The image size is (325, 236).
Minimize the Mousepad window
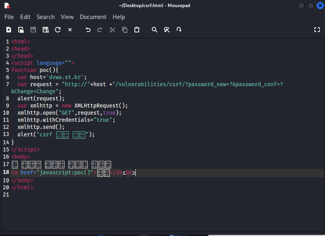click(301, 6)
